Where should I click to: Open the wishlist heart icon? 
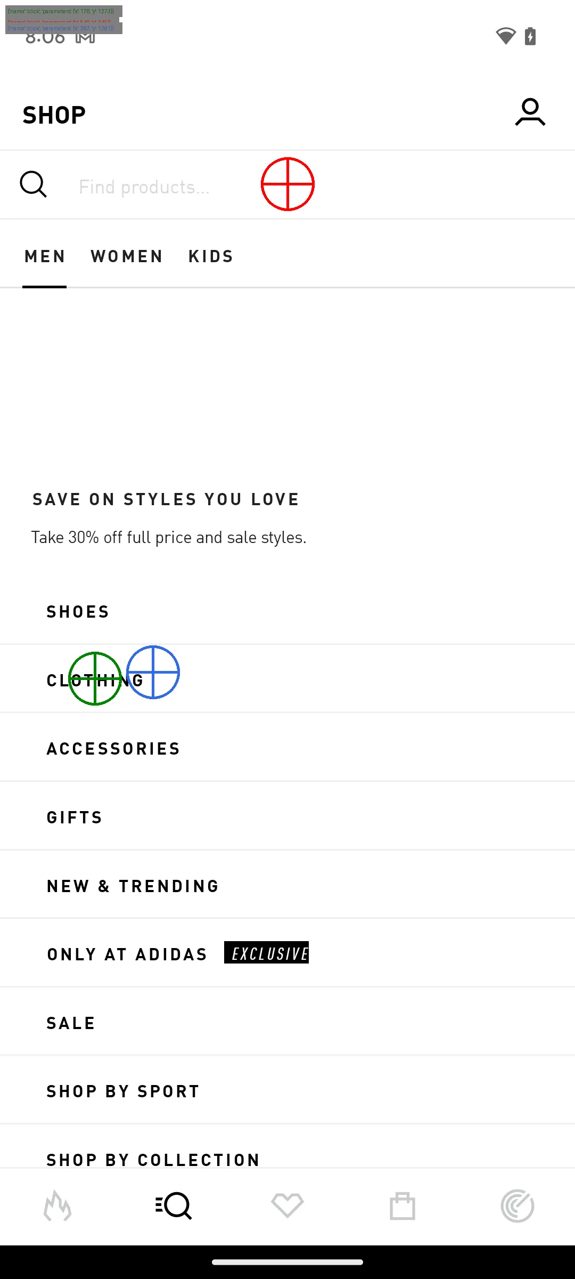coord(287,1206)
